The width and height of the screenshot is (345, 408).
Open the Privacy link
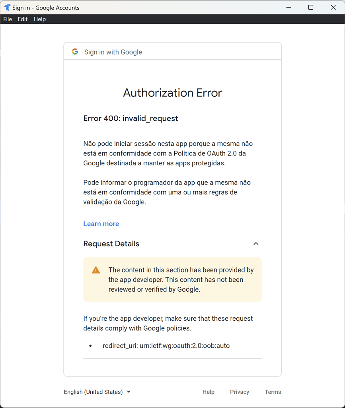point(239,392)
